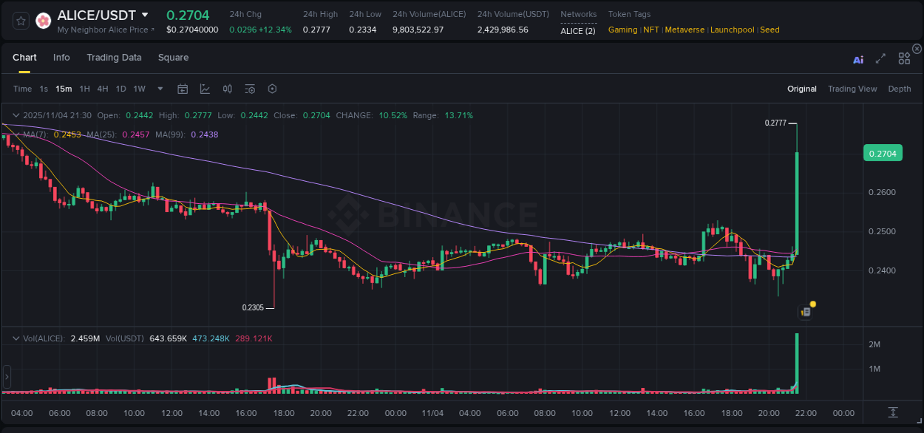Open the indicators list icon

tap(249, 89)
